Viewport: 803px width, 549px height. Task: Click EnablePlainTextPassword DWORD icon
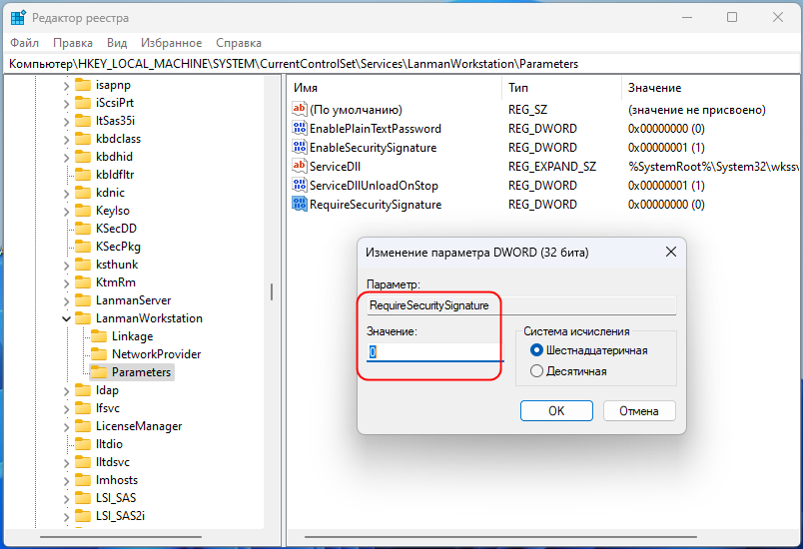click(299, 128)
